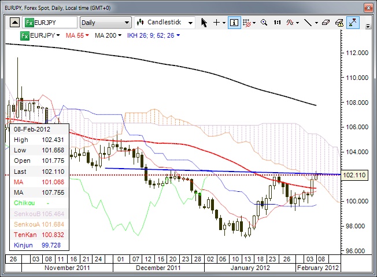The width and height of the screenshot is (377, 277).
Task: Click the Chikou row in the info box
Action: 39,203
